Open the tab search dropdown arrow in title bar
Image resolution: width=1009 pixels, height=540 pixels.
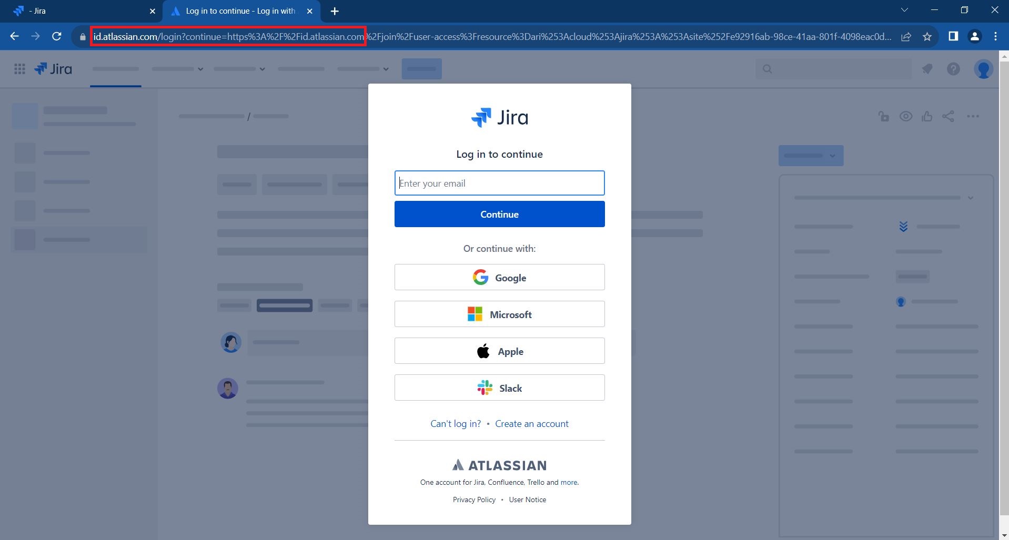(905, 10)
